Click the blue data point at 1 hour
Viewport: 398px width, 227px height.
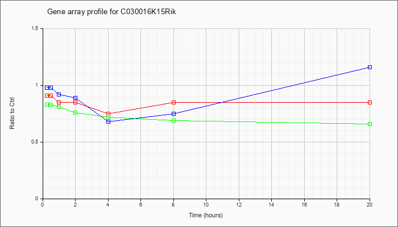[59, 95]
